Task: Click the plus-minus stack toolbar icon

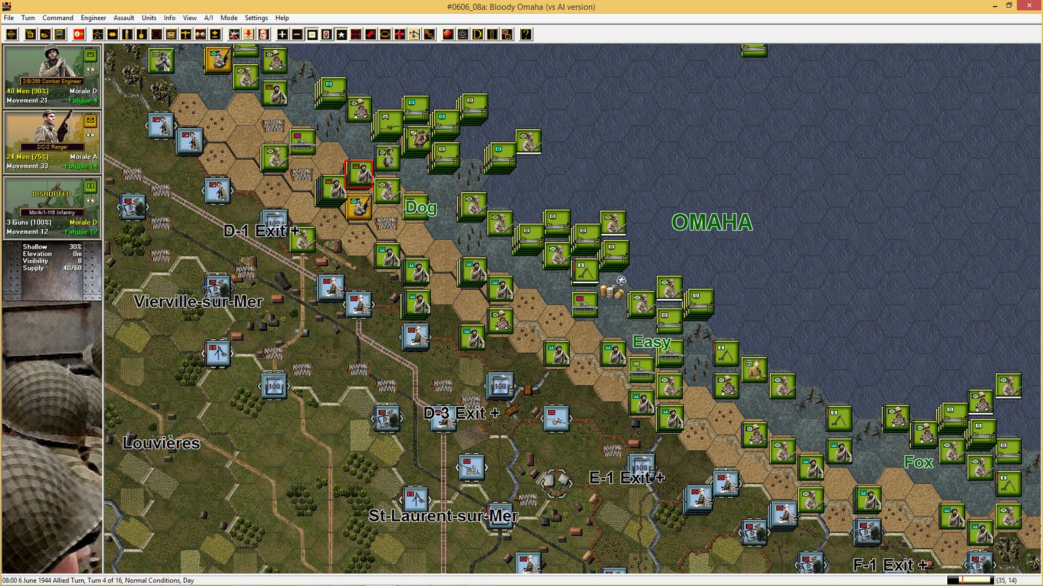Action: tap(214, 34)
